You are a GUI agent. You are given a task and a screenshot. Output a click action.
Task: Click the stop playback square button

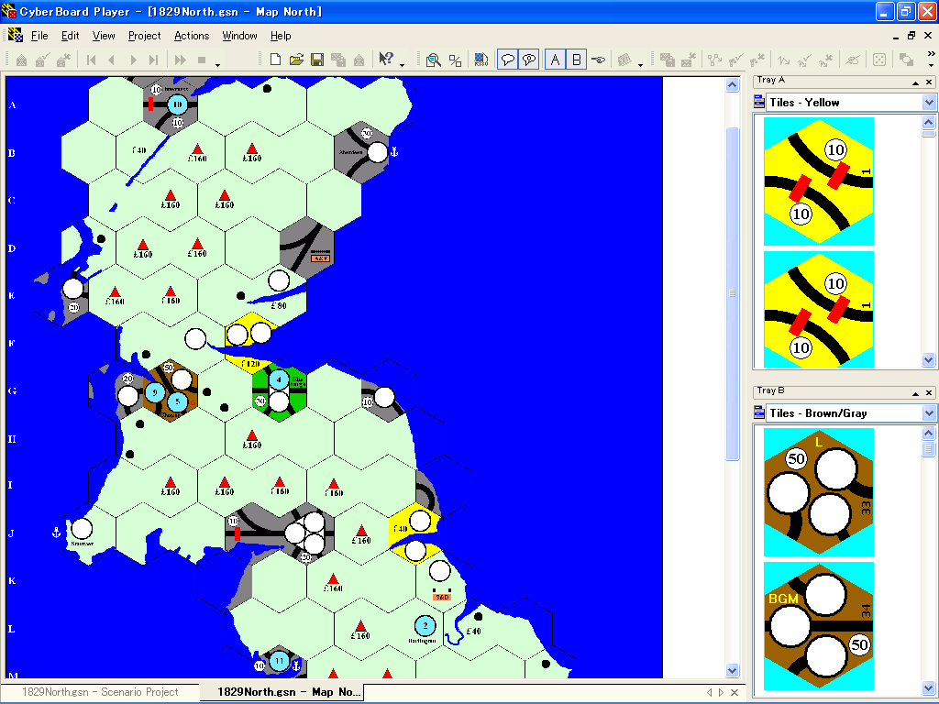click(202, 60)
